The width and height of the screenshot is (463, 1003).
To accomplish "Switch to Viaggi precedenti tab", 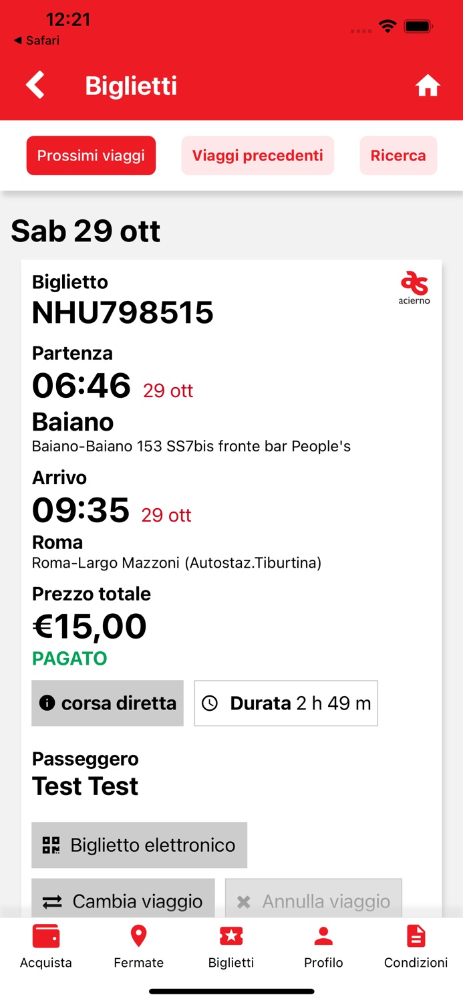I will click(x=257, y=156).
